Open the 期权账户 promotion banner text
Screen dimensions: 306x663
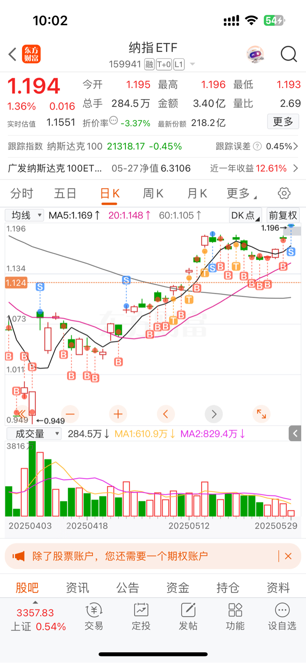[x=120, y=556]
